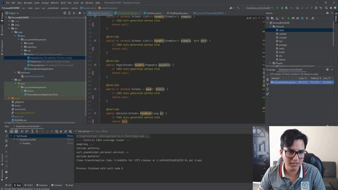Image resolution: width=338 pixels, height=190 pixels.
Task: Select xyz.yoandroide.persona coverage row
Action: 302,82
